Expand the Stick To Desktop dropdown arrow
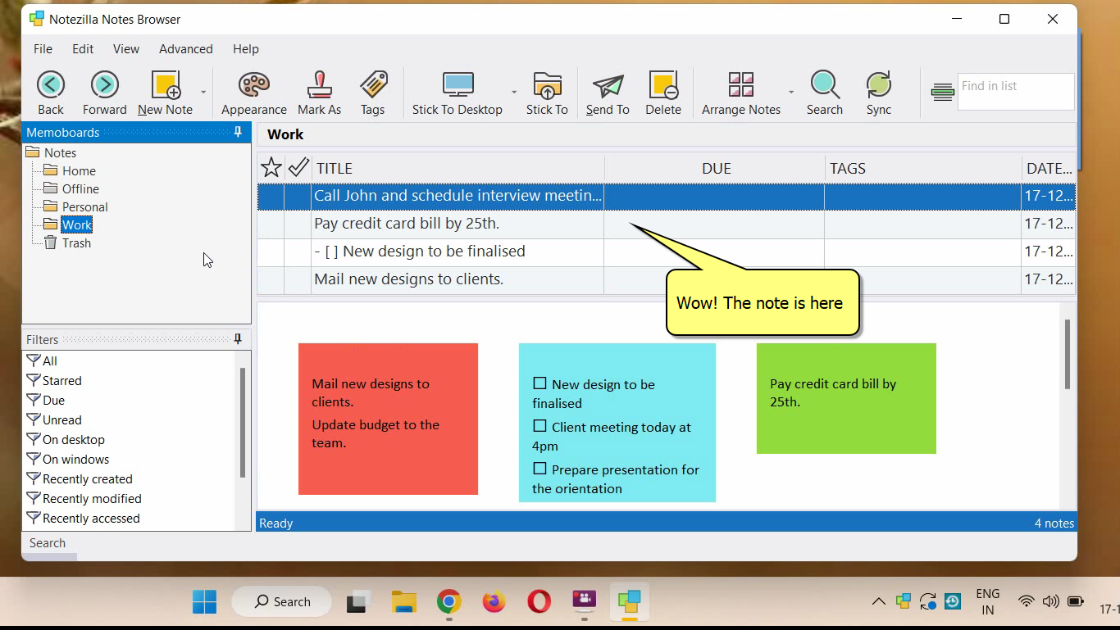 514,93
